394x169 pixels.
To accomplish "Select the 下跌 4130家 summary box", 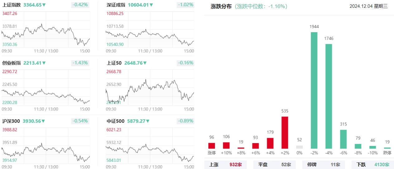I will click(x=373, y=165).
